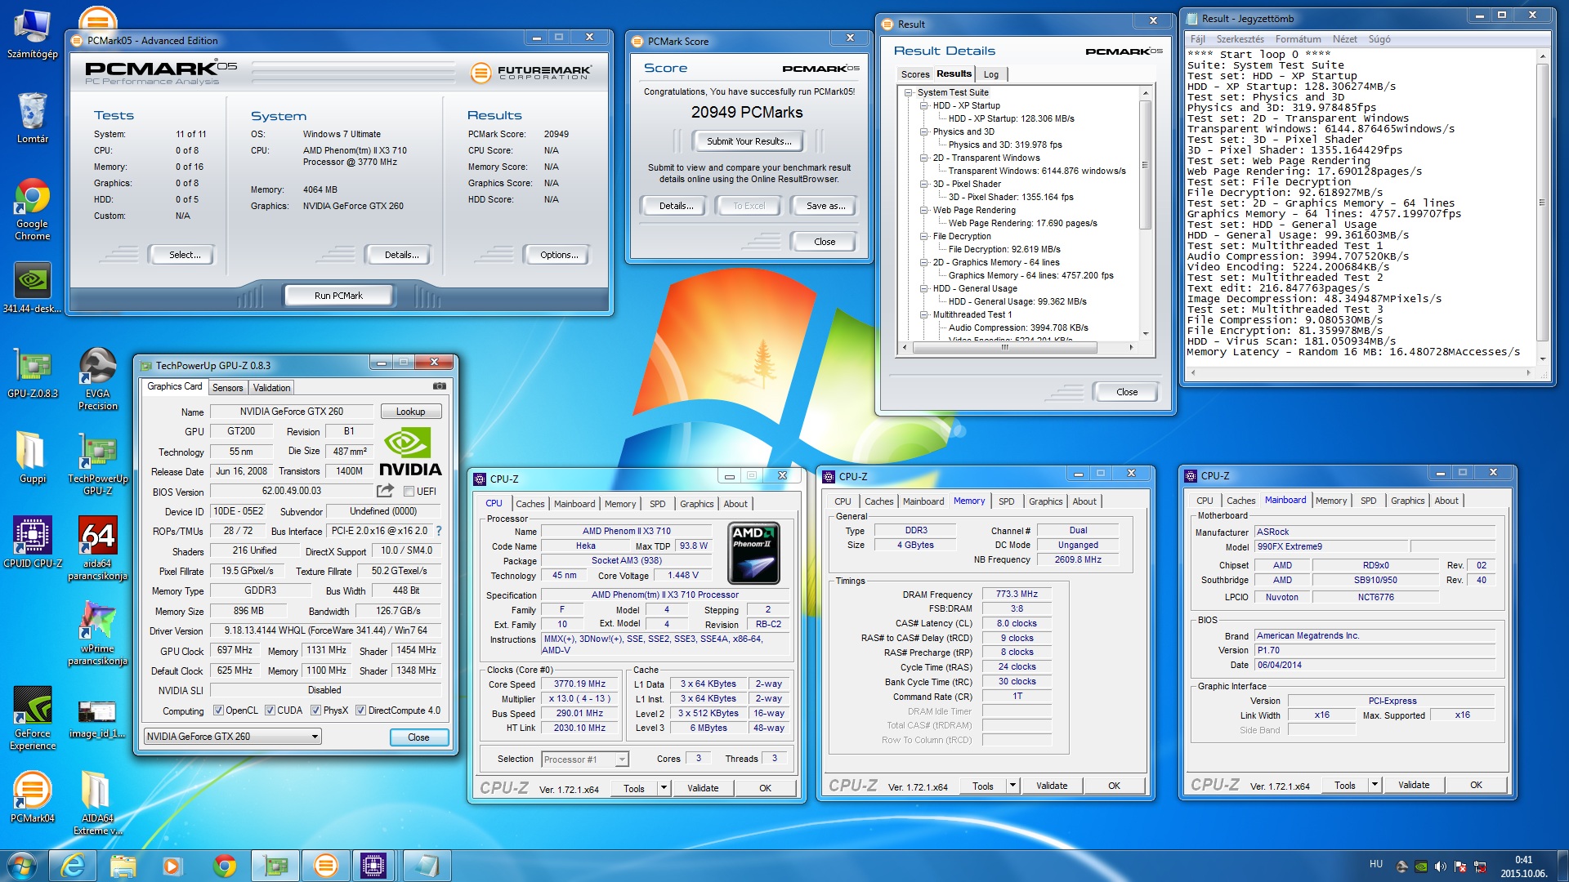
Task: Launch CPUID CPU-Z desktop shortcut
Action: tap(32, 542)
